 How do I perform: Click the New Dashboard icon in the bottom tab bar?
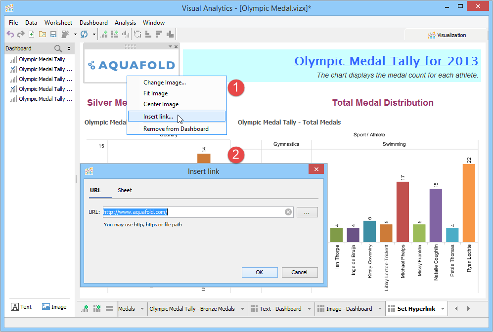pos(97,309)
